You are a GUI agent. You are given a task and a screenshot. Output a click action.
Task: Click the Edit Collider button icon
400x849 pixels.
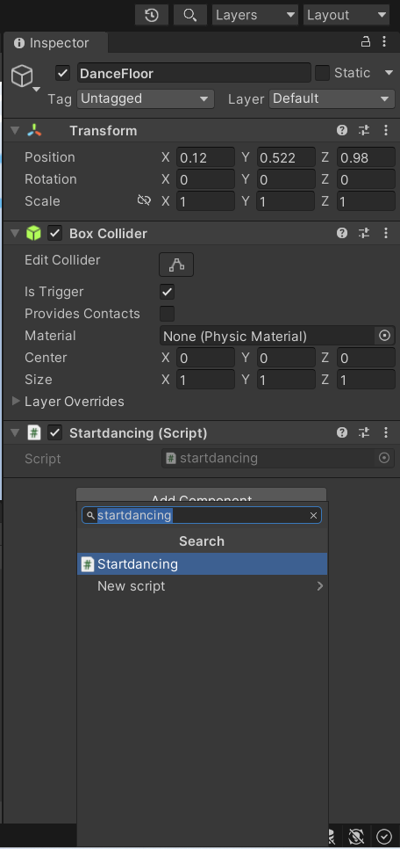tap(176, 265)
